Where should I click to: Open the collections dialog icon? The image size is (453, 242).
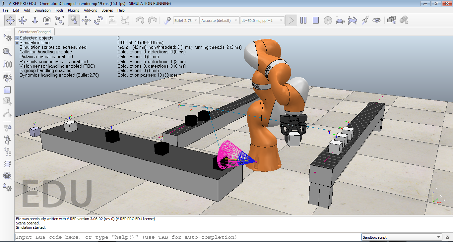coord(7,78)
